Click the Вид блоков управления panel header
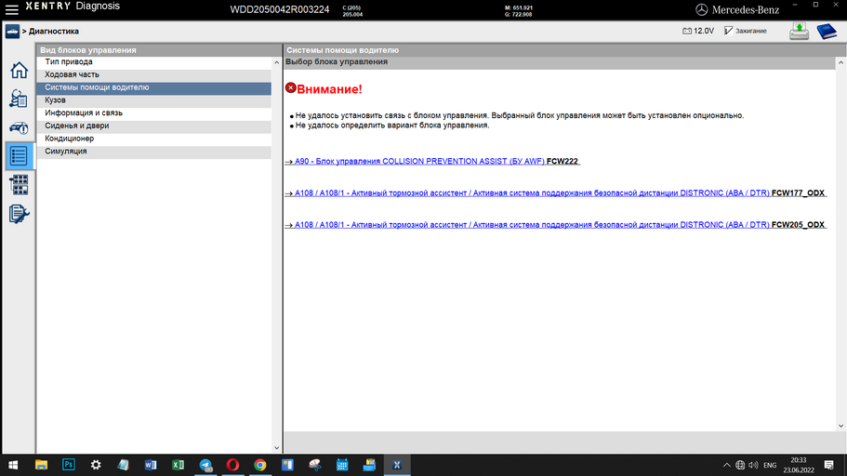Screen dimensions: 847x476 [x=159, y=50]
